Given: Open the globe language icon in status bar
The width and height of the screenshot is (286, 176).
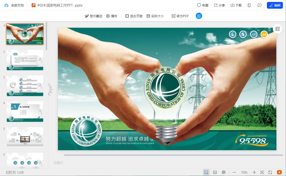Looking at the screenshot, I should pyautogui.click(x=224, y=172).
